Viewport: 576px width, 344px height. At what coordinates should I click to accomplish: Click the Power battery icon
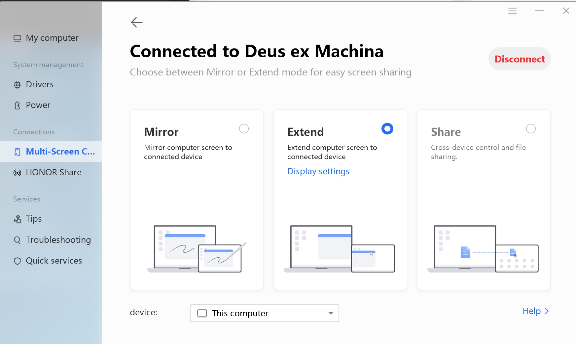click(17, 105)
